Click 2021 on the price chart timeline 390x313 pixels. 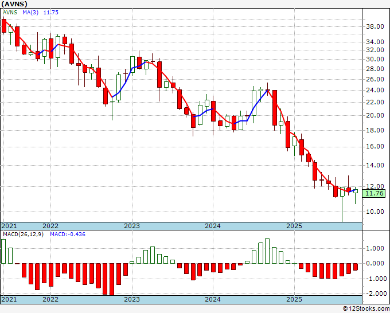pos(9,226)
